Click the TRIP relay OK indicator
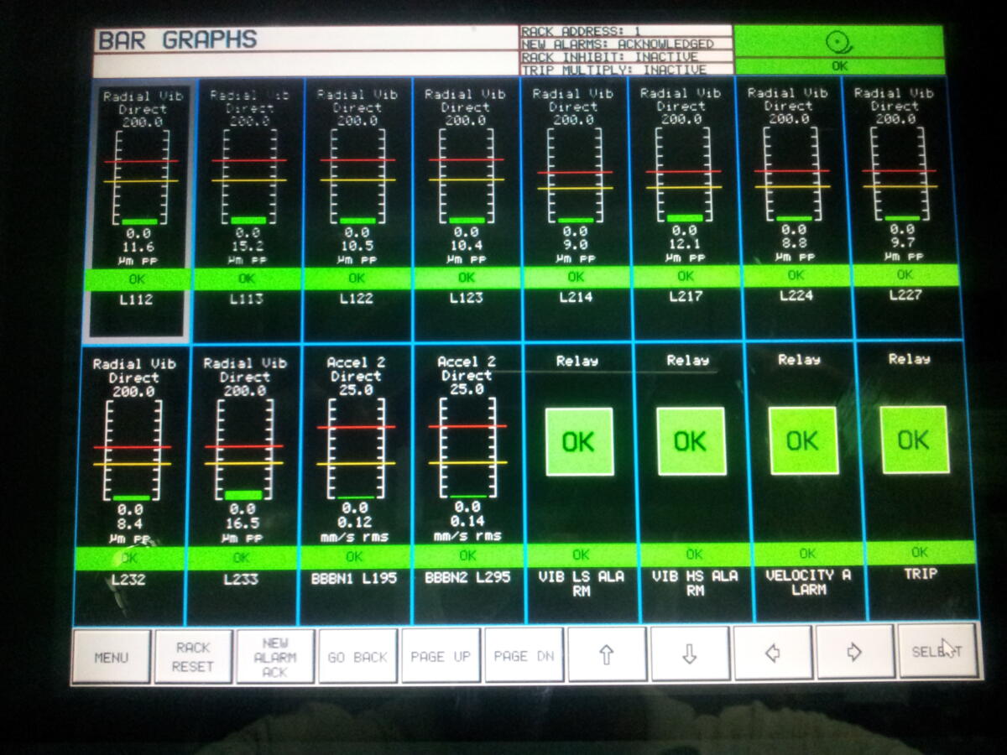The height and width of the screenshot is (755, 1007). click(914, 440)
